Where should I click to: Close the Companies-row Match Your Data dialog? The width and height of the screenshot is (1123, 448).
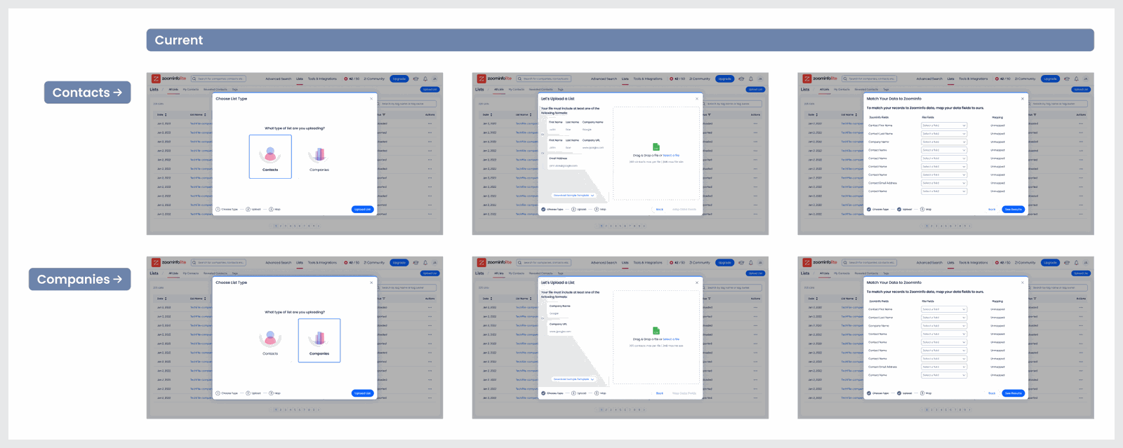[1023, 283]
